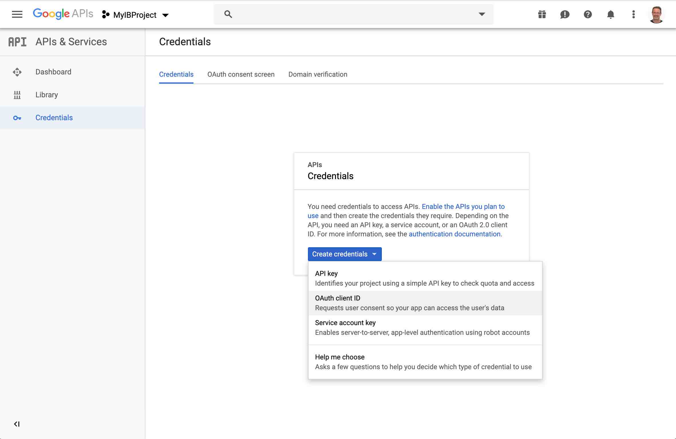Open Library in the sidebar
Image resolution: width=676 pixels, height=439 pixels.
tap(73, 95)
